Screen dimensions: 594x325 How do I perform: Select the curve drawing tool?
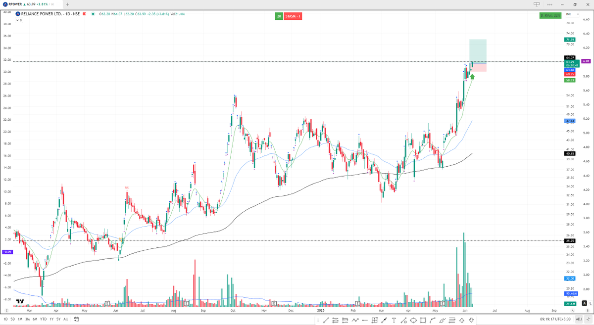coord(433,320)
